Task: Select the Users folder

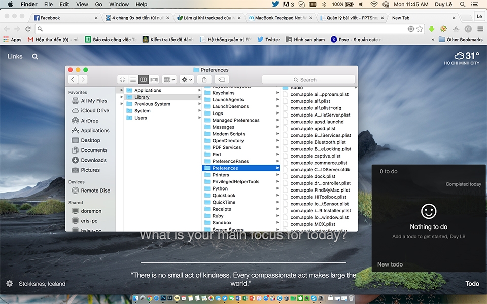Action: coord(163,118)
